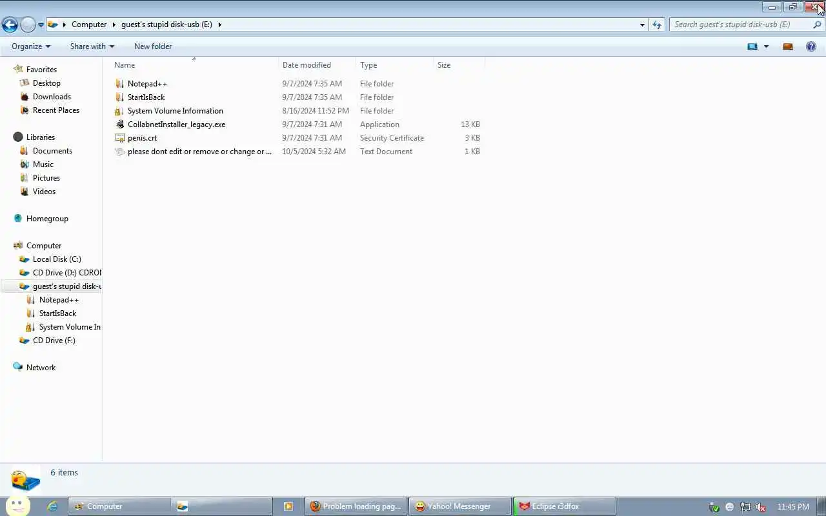Click the 10/5/2024 5:32 AM date cell
The height and width of the screenshot is (516, 826).
tap(314, 152)
